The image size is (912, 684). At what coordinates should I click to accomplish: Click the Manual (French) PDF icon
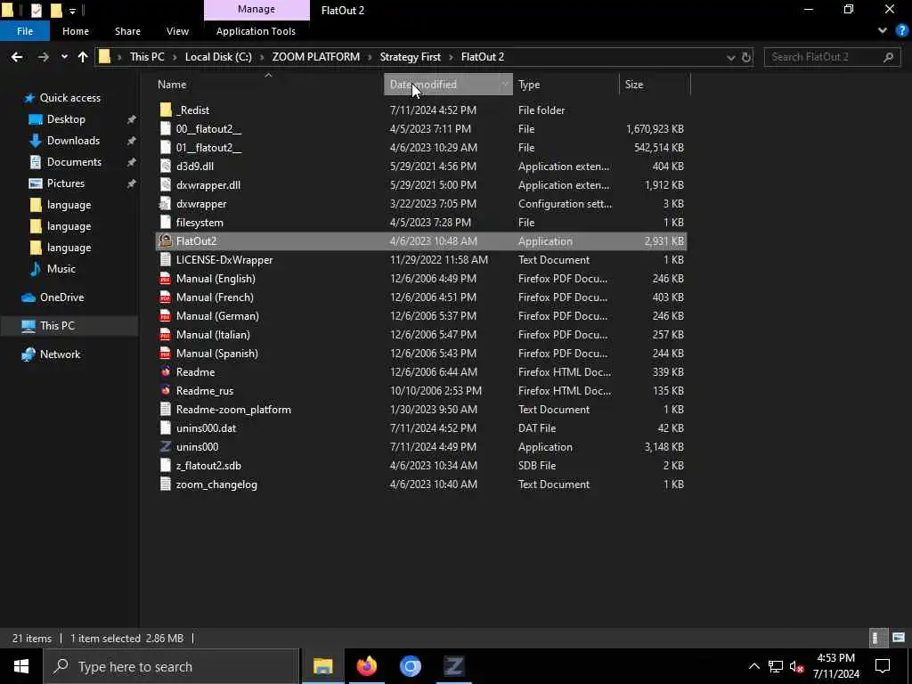pyautogui.click(x=166, y=297)
